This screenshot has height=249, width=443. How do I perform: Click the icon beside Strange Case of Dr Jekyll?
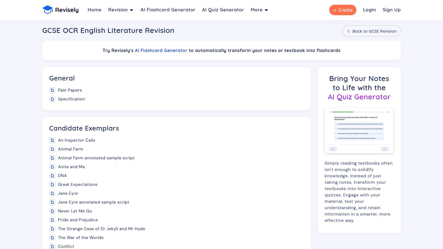(x=52, y=229)
